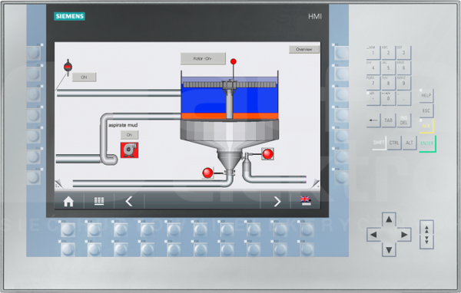The width and height of the screenshot is (461, 293).
Task: Go to next screen with right chevron
Action: (x=277, y=202)
